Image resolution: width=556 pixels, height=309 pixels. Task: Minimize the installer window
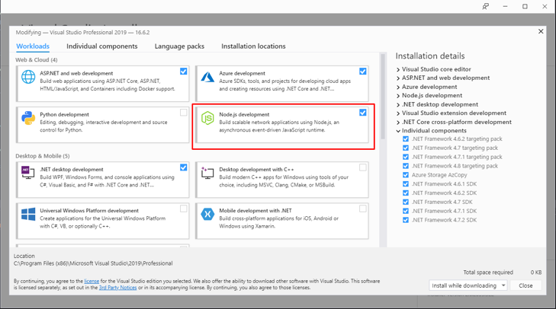tap(505, 6)
